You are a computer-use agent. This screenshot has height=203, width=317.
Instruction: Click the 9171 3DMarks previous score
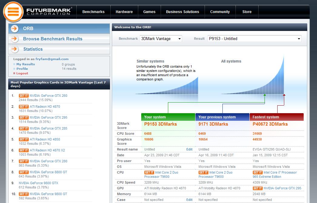213,124
